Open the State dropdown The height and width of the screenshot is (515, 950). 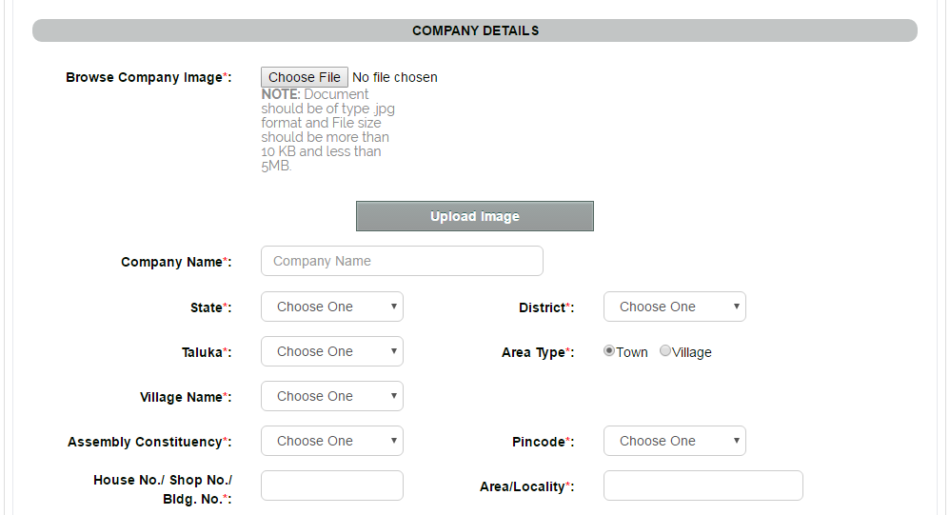pos(331,307)
